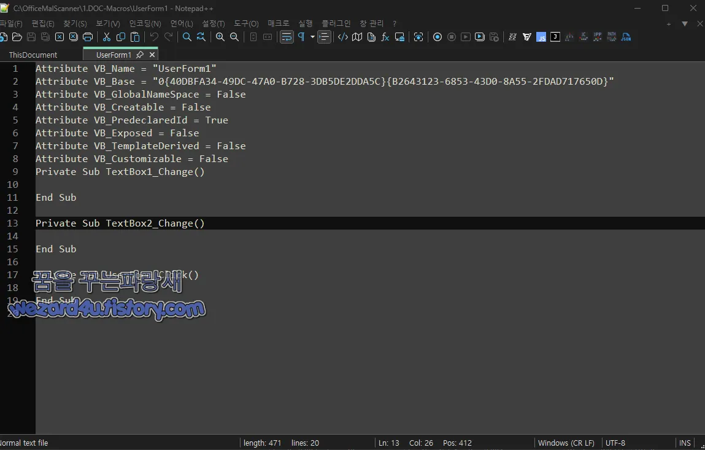This screenshot has width=705, height=450.
Task: Toggle the monitoring eye icon
Action: (x=418, y=37)
